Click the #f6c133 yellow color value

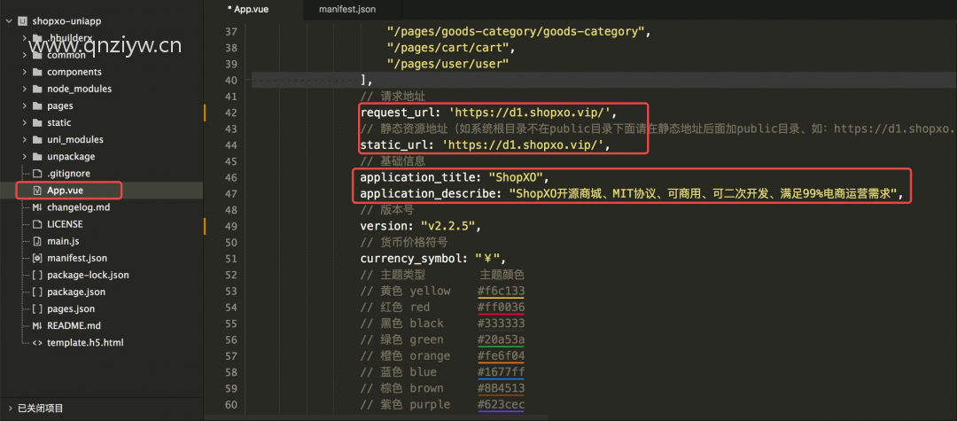point(501,291)
